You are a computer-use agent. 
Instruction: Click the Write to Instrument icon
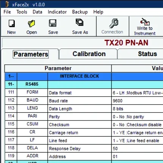[x=145, y=22]
